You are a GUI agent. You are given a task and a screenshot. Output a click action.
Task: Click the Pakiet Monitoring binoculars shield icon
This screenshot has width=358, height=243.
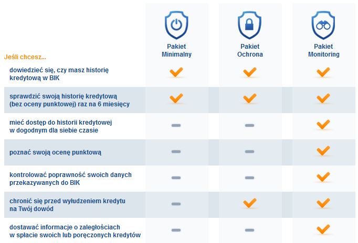click(x=323, y=26)
